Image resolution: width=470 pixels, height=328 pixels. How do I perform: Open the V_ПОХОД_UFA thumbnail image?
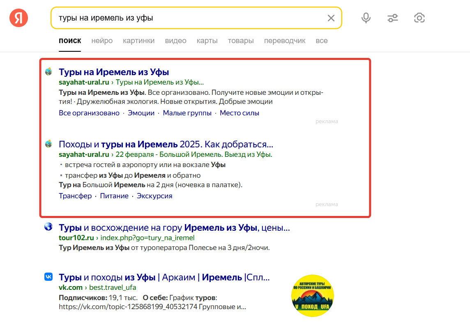coord(313,296)
